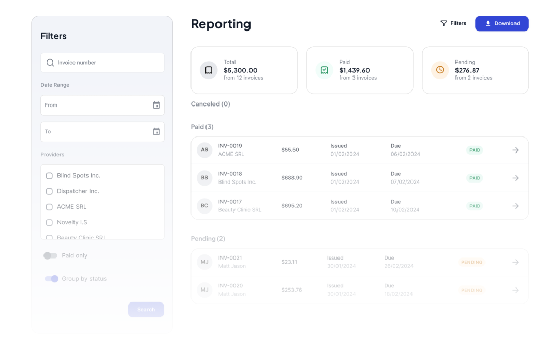
Task: Tick the ACME SRL provider checkbox
Action: point(49,207)
